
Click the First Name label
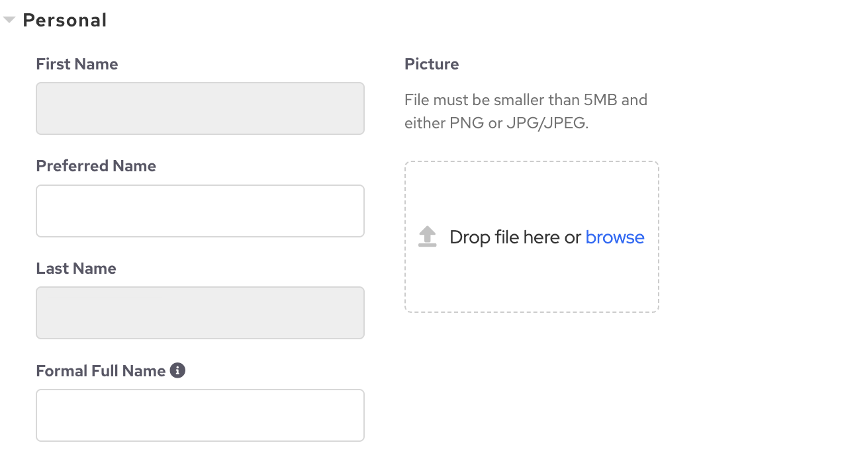tap(77, 64)
